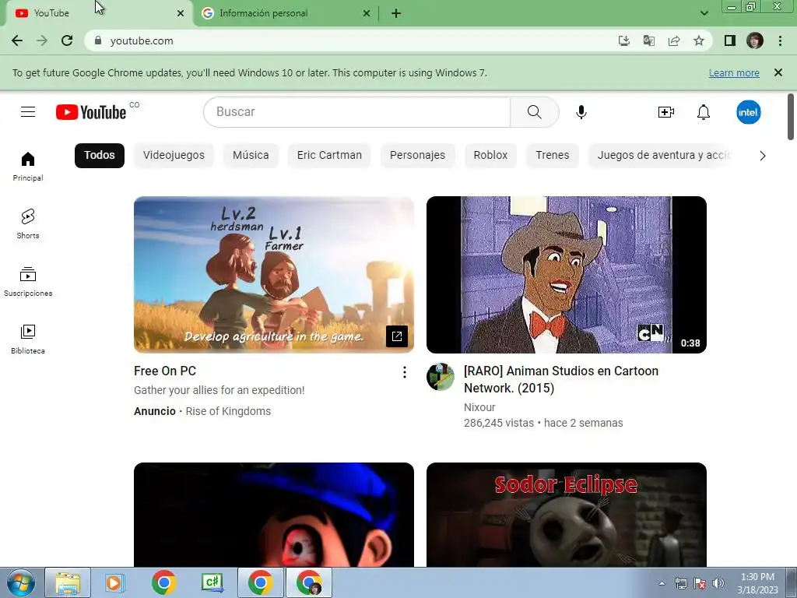797x598 pixels.
Task: Click the search magnifier button
Action: [534, 112]
